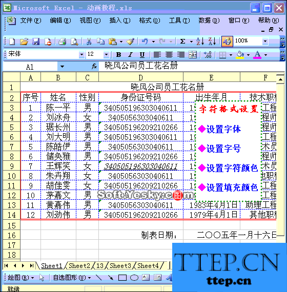Sort ascending with the A-Z icon
Screen dimensions: 287x292
click(200, 41)
